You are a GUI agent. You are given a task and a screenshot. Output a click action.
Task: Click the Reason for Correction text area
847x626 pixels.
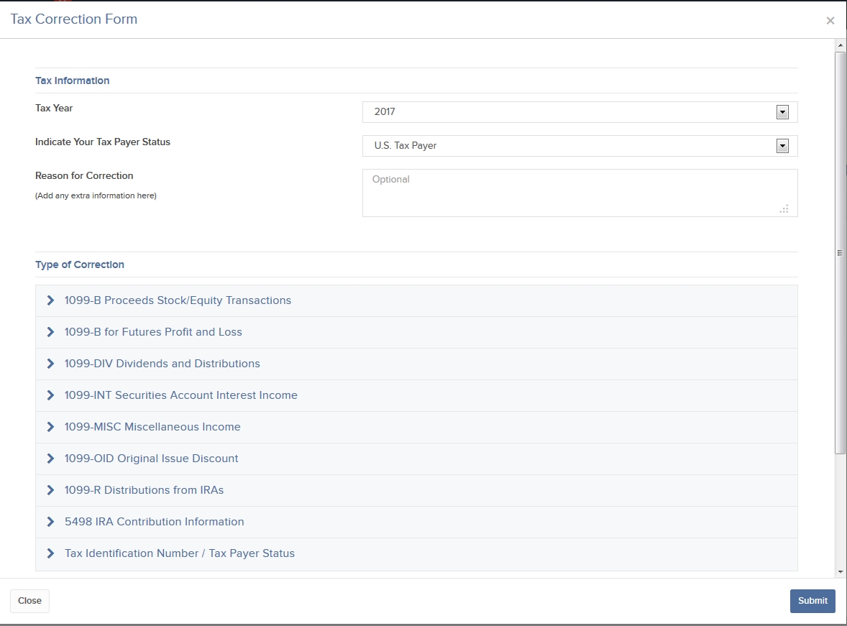tap(580, 193)
